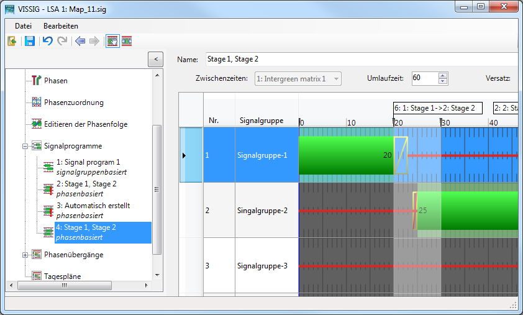Expand the Phasenübergänge tree node

[x=25, y=255]
